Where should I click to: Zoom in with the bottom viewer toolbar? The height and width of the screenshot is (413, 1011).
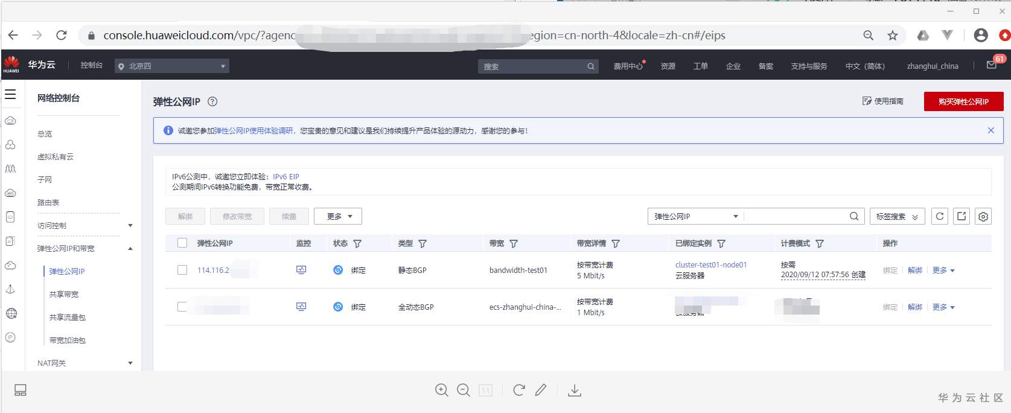click(442, 390)
